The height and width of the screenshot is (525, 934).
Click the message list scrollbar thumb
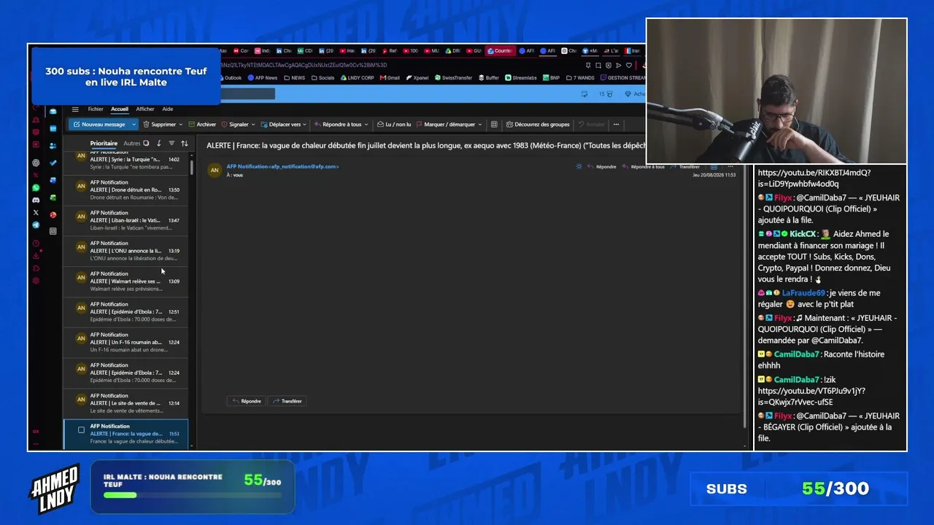192,167
